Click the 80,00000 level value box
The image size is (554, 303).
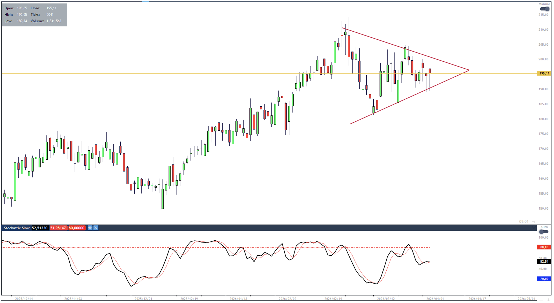click(x=76, y=228)
